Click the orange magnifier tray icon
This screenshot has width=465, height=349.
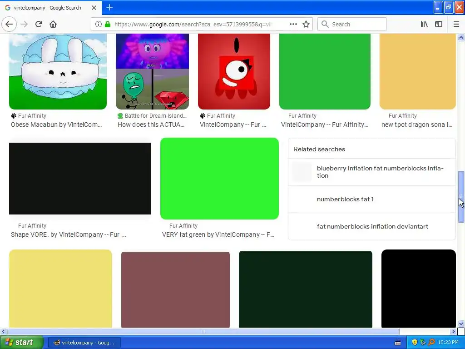coord(432,343)
